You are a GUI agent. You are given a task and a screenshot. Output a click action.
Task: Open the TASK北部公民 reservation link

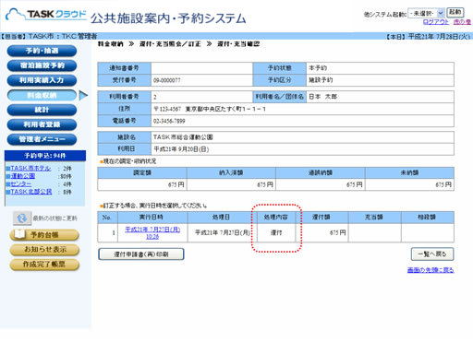point(31,192)
